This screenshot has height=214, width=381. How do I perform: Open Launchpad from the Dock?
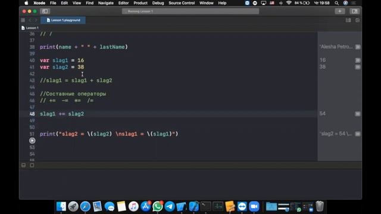pyautogui.click(x=73, y=206)
